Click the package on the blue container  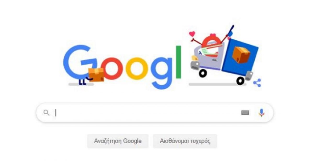pos(241,55)
